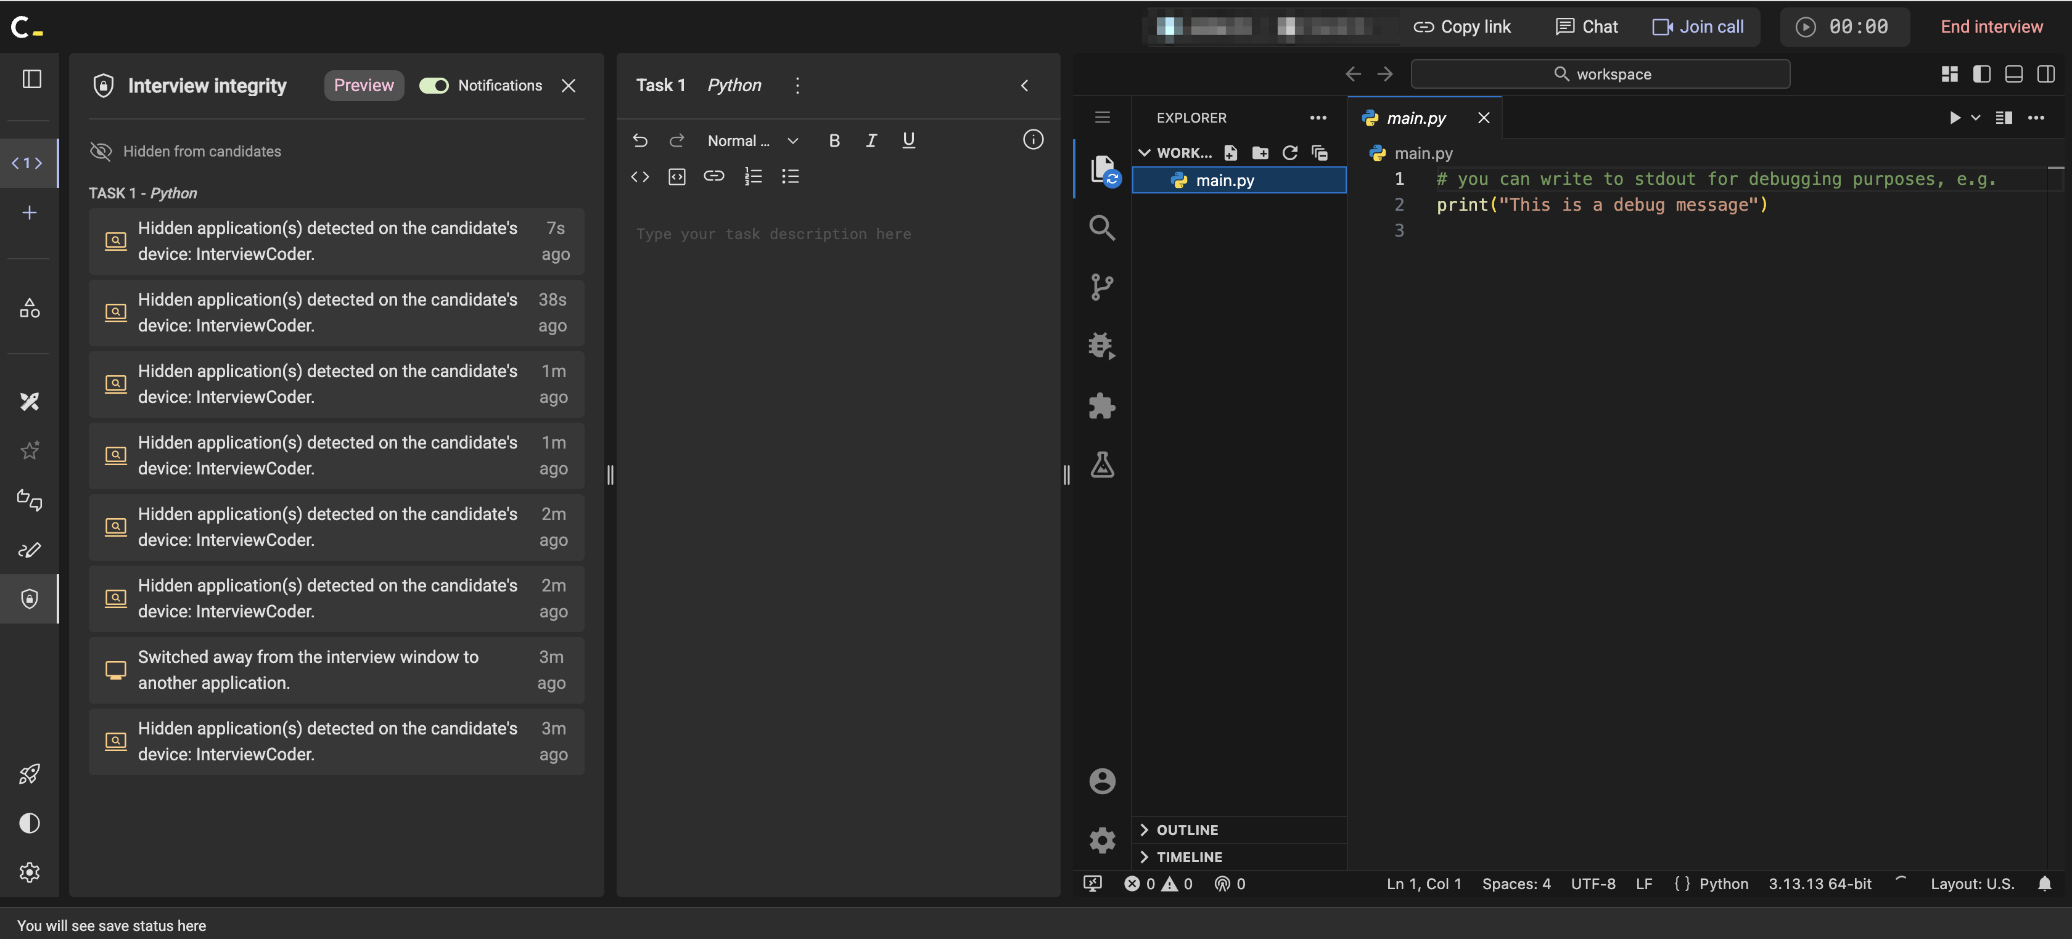This screenshot has width=2072, height=939.
Task: Toggle dark/light theme contrast icon
Action: (30, 823)
